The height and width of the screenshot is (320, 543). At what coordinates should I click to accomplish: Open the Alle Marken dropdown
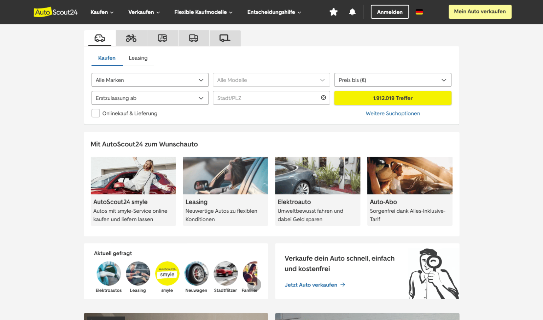(x=150, y=80)
